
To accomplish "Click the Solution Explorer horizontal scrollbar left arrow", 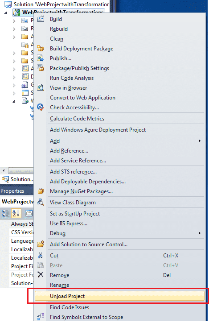I will point(4,170).
